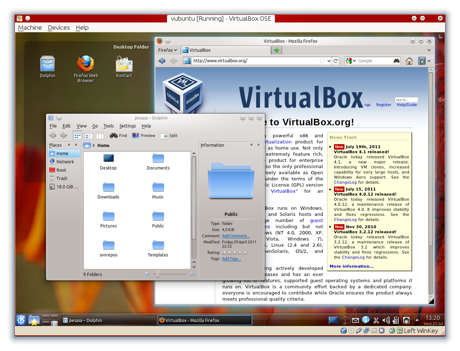This screenshot has width=460, height=351.
Task: Click the Add Tags... link
Action: click(x=231, y=259)
